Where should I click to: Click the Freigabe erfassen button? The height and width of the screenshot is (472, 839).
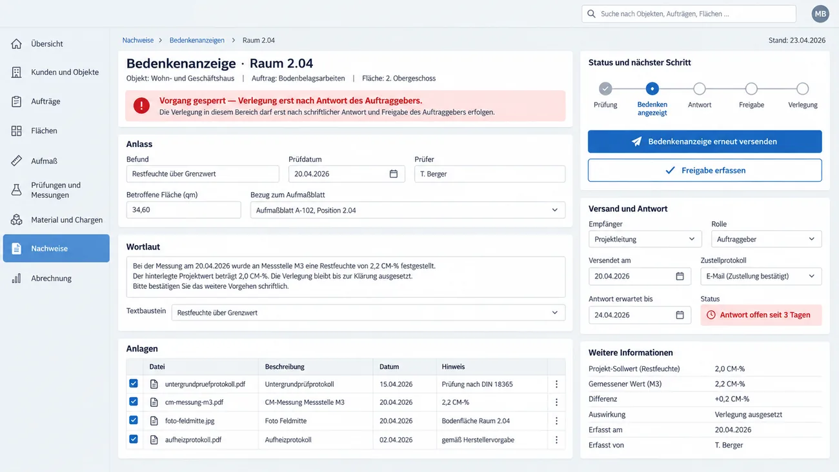(x=705, y=170)
